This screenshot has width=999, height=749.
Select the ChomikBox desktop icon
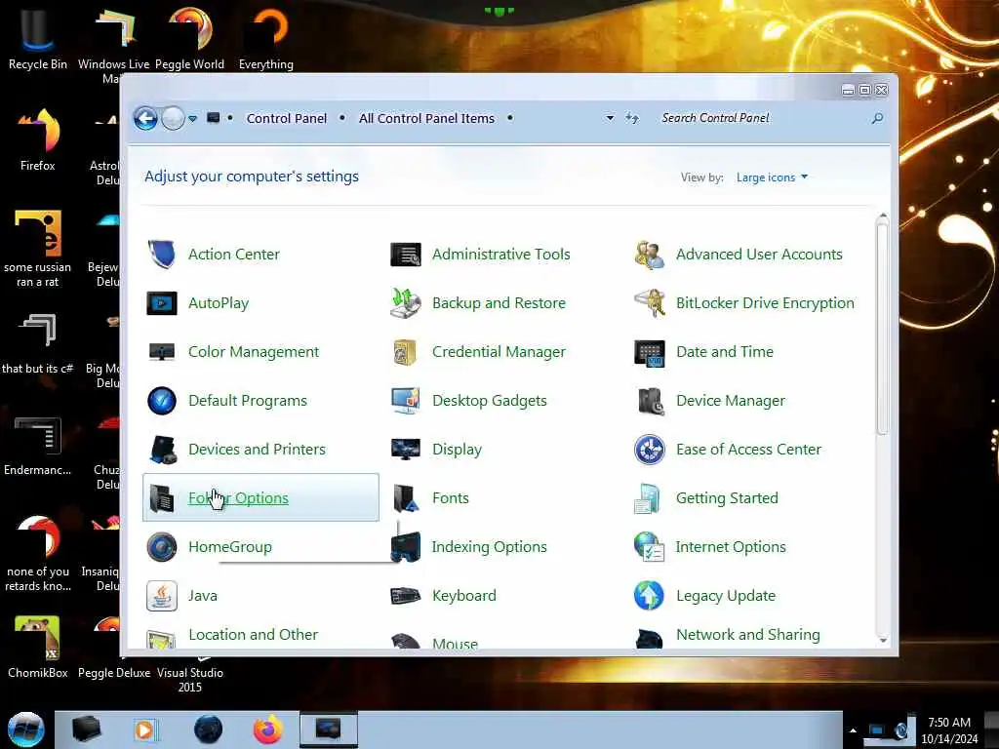38,647
